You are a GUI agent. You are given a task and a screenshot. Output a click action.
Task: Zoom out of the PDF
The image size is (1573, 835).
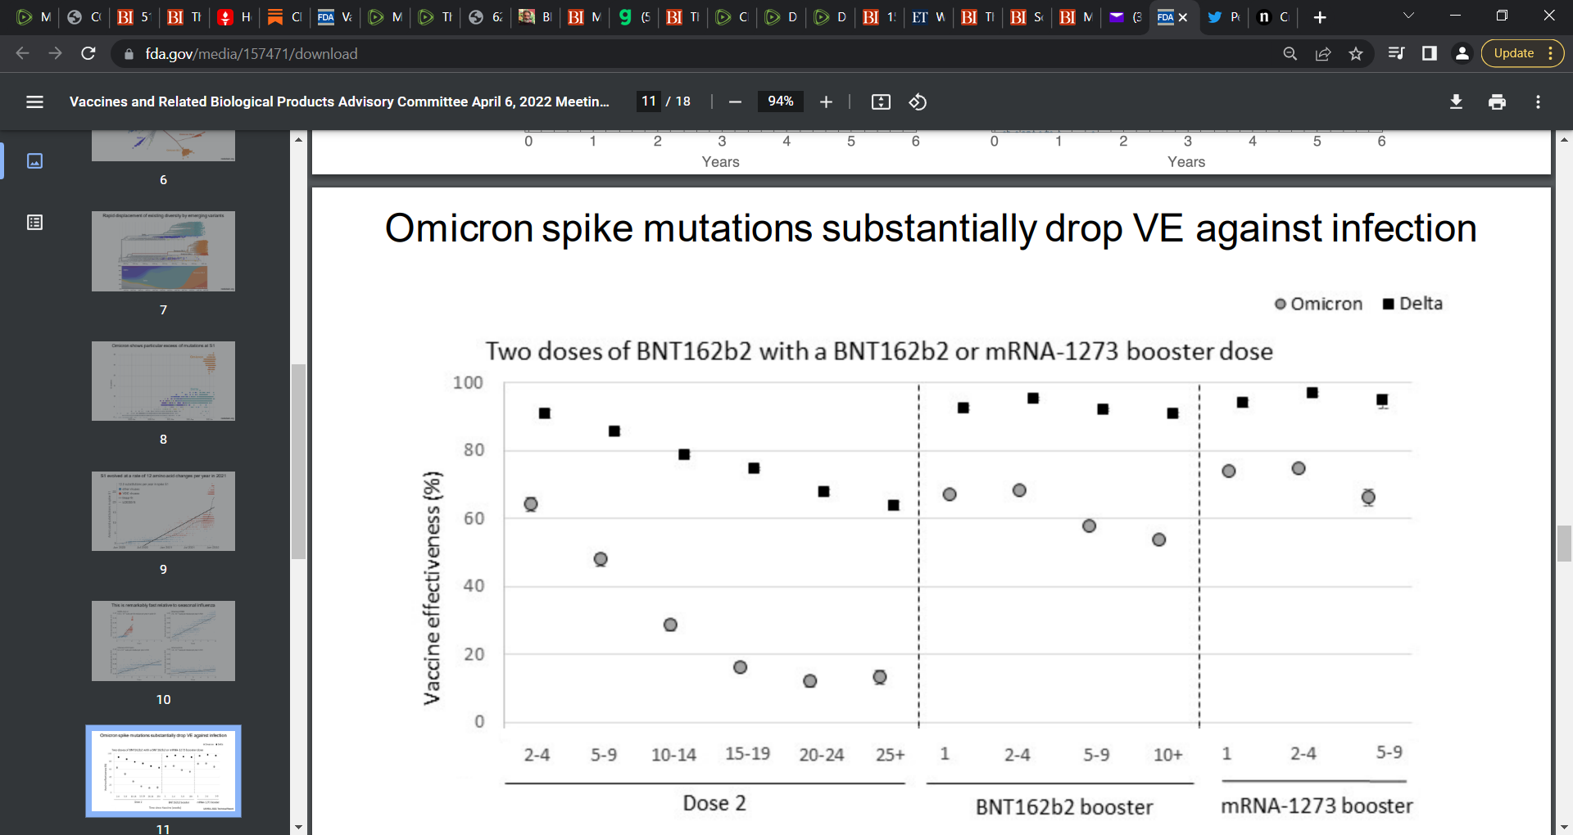pos(735,102)
